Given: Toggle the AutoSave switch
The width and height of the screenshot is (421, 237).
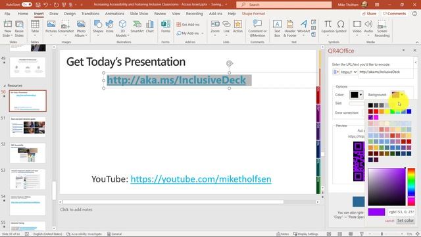Looking at the screenshot, I should pos(27,5).
